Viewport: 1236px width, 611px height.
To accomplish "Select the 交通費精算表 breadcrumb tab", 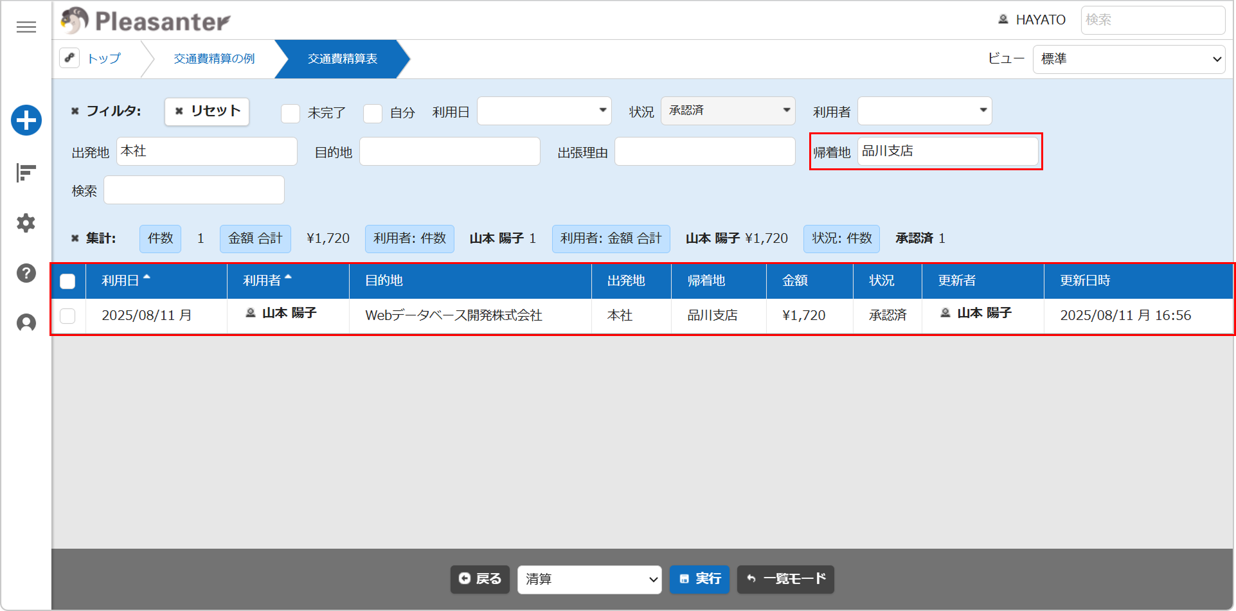I will point(343,58).
